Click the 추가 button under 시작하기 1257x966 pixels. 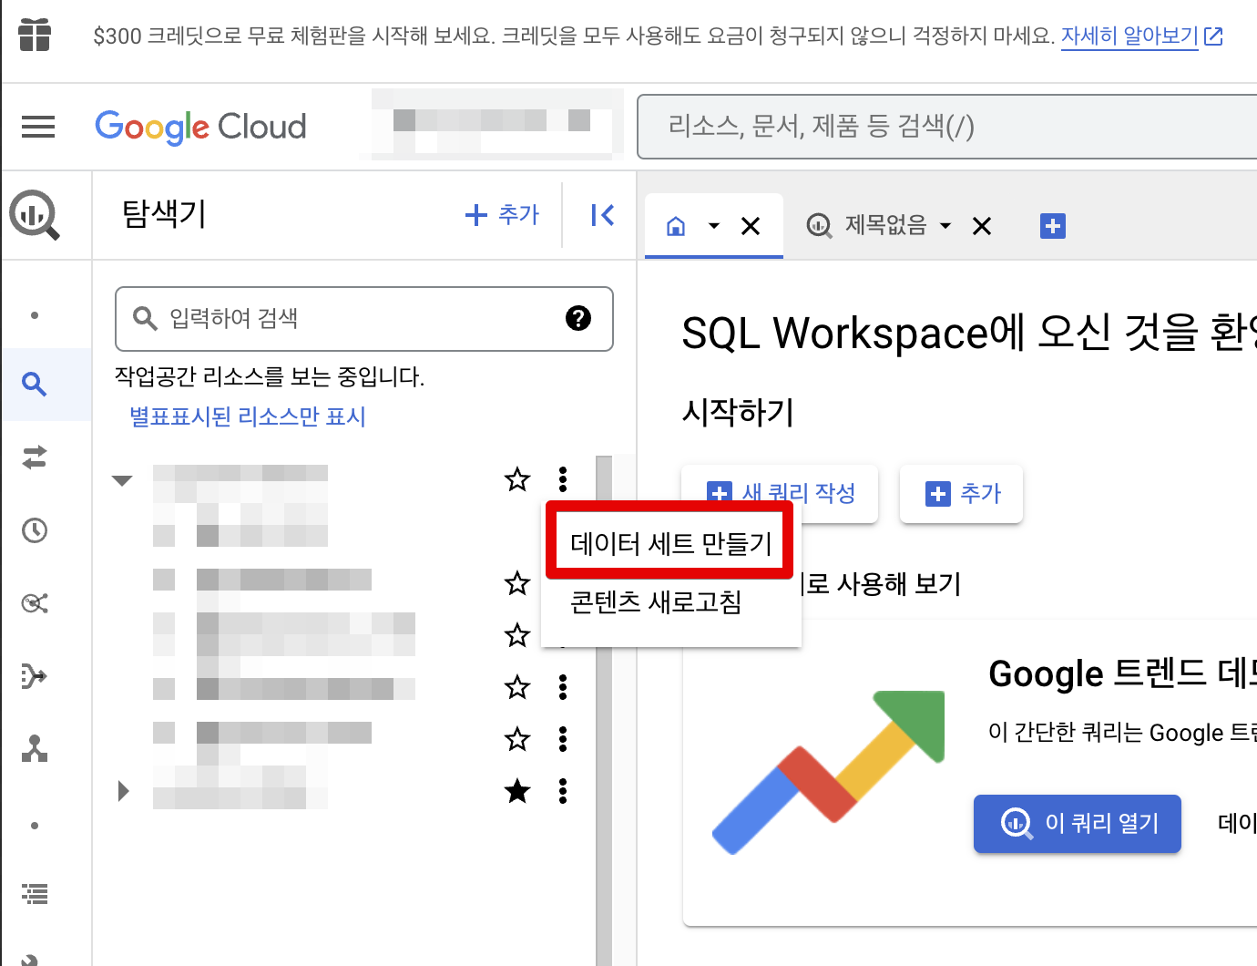click(x=961, y=493)
